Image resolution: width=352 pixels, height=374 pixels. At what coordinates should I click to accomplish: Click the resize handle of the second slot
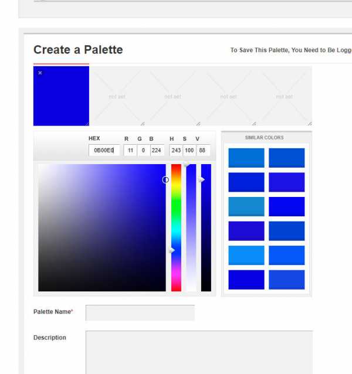click(143, 124)
